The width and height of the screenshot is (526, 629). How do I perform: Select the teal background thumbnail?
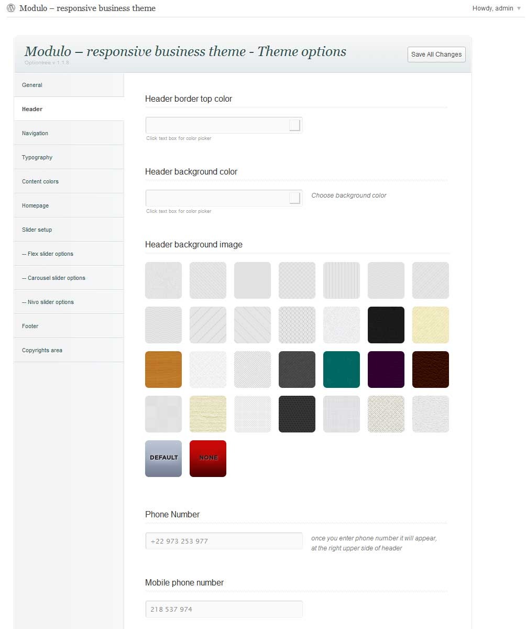coord(342,370)
